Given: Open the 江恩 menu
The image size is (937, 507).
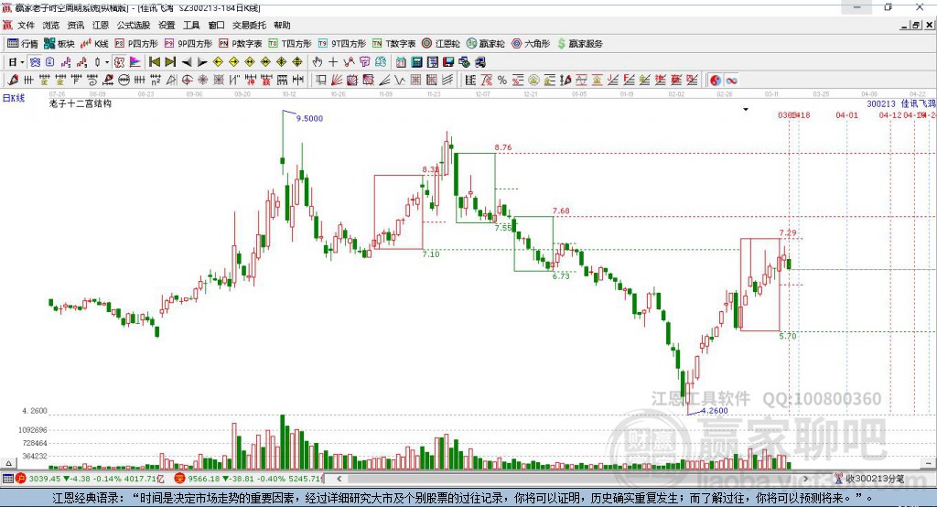Looking at the screenshot, I should tap(101, 25).
